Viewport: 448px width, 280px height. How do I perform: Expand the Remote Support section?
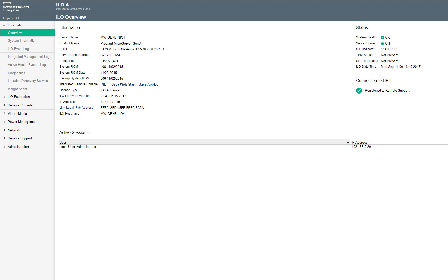pyautogui.click(x=4, y=138)
